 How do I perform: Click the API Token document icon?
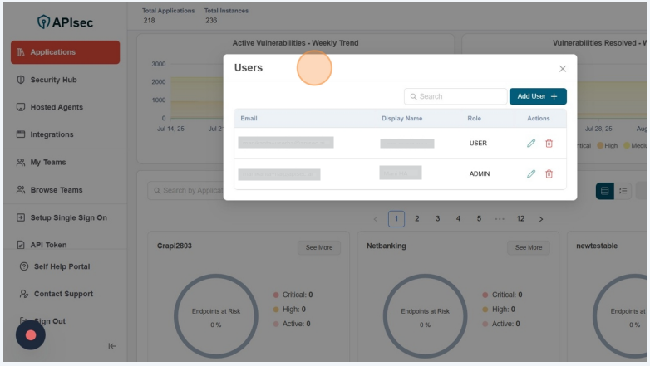[20, 245]
